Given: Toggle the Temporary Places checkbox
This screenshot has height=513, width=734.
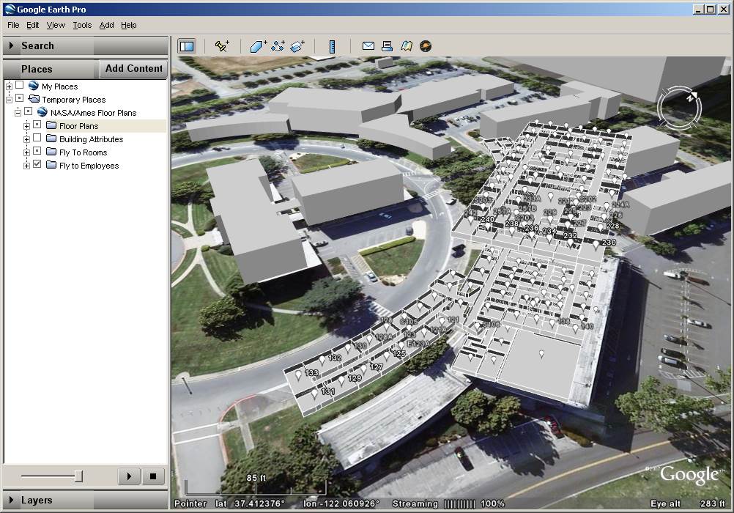Looking at the screenshot, I should [19, 98].
